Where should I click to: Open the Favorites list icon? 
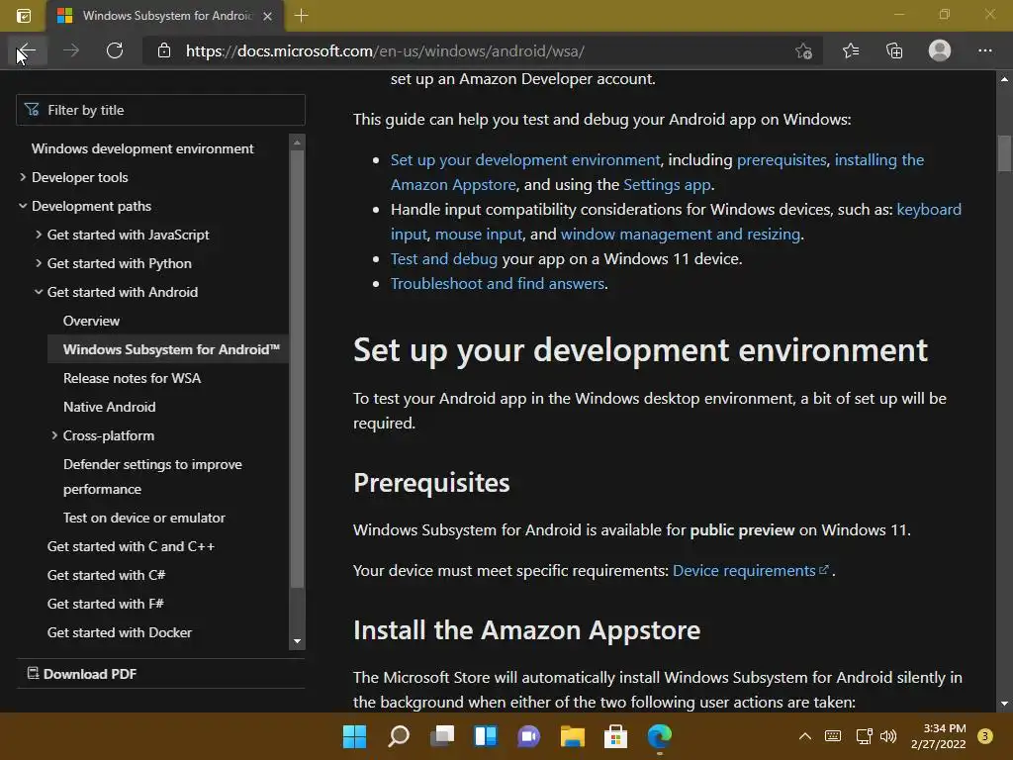click(850, 50)
